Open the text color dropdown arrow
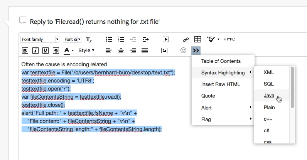Screen dimensions: 307x160 (73, 51)
